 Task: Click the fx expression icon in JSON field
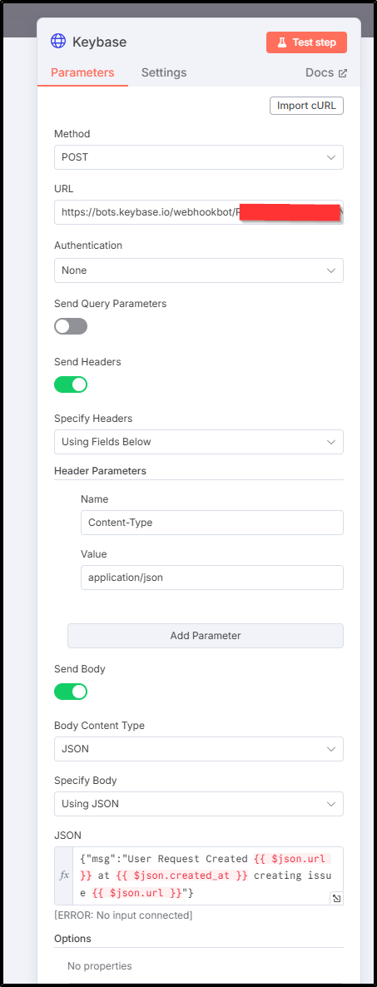pyautogui.click(x=64, y=875)
